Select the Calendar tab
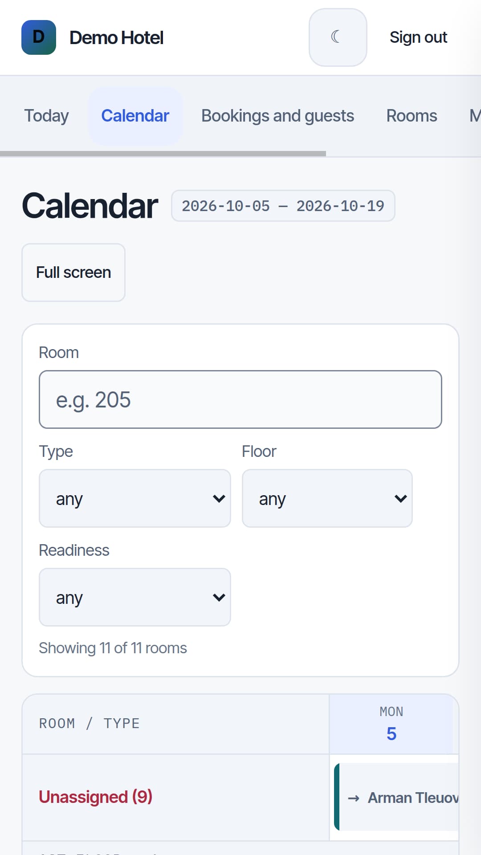This screenshot has height=855, width=481. [x=135, y=116]
